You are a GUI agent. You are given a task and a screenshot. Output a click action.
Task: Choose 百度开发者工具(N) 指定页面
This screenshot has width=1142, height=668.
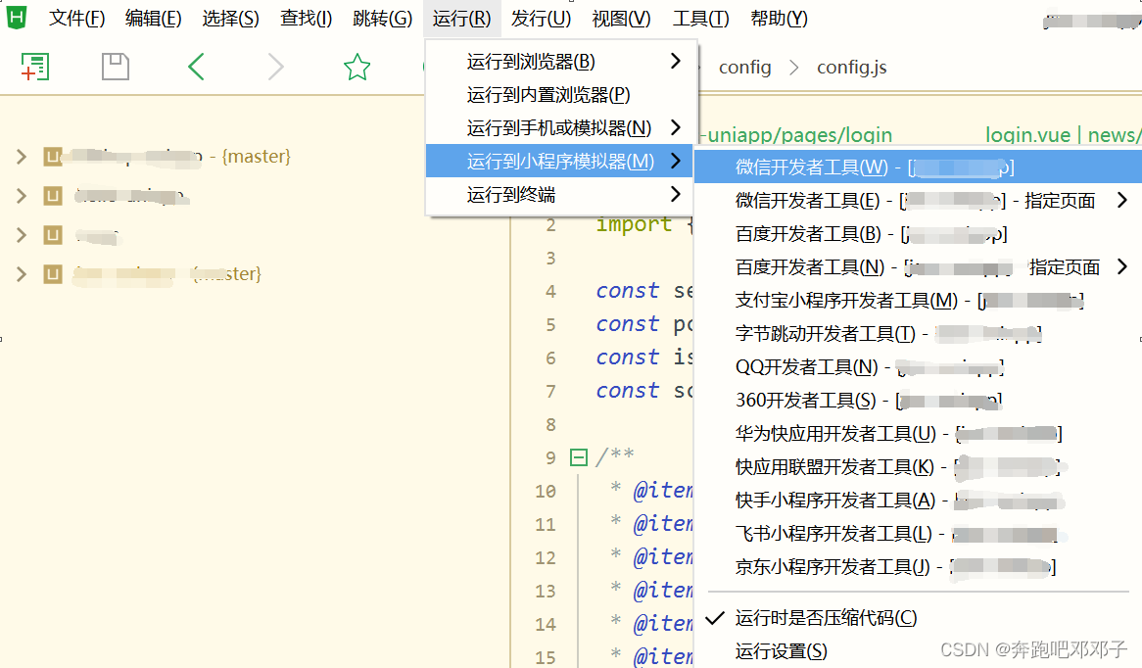(x=918, y=267)
